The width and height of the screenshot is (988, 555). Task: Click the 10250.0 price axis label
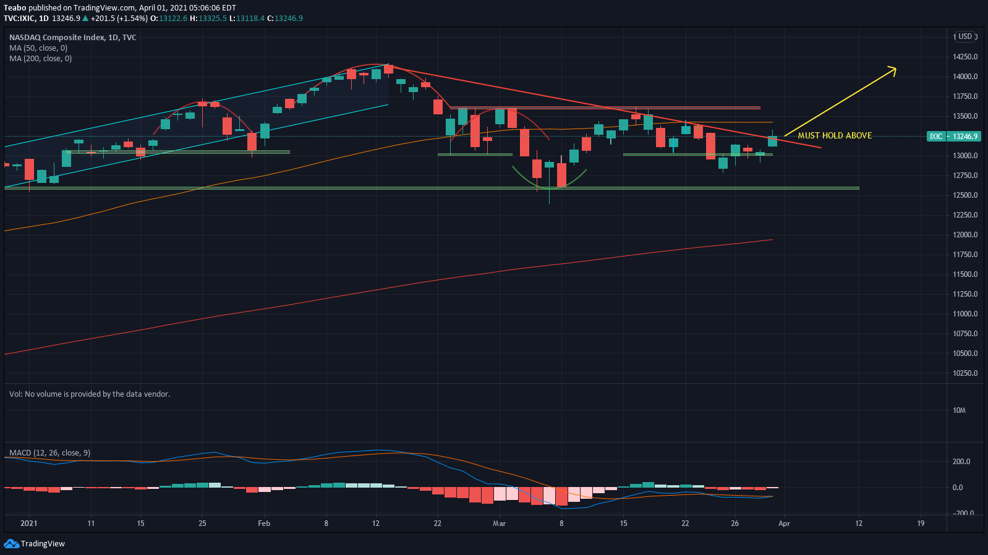pyautogui.click(x=965, y=373)
